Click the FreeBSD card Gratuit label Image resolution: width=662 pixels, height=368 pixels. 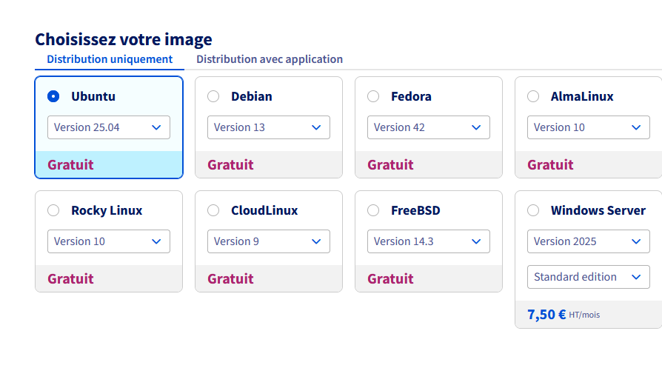[390, 278]
